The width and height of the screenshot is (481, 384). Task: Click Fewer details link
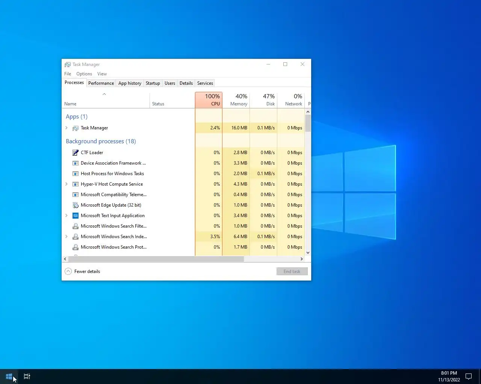click(87, 271)
